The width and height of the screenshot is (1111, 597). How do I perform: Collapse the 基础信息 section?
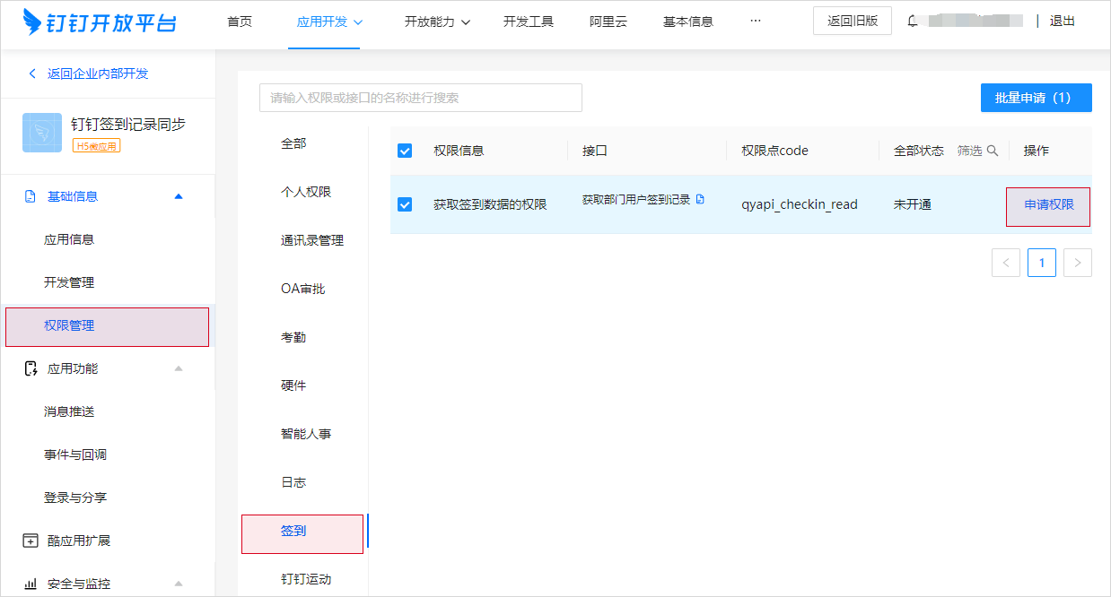tap(178, 196)
